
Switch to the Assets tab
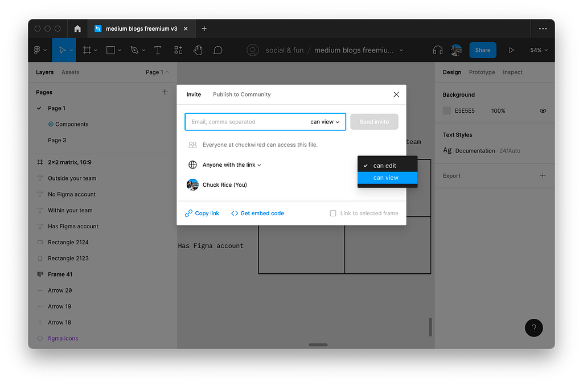[70, 72]
